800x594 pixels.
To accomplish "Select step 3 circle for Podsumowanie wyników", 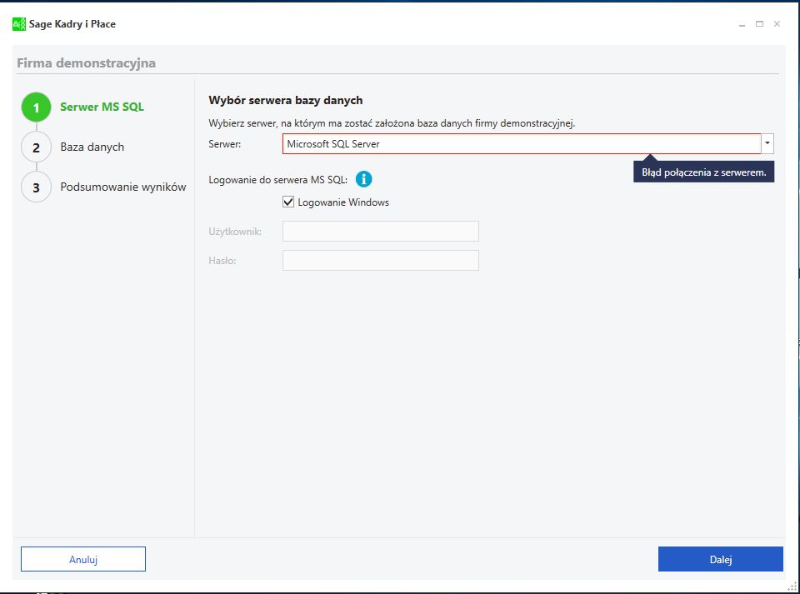I will [x=36, y=187].
